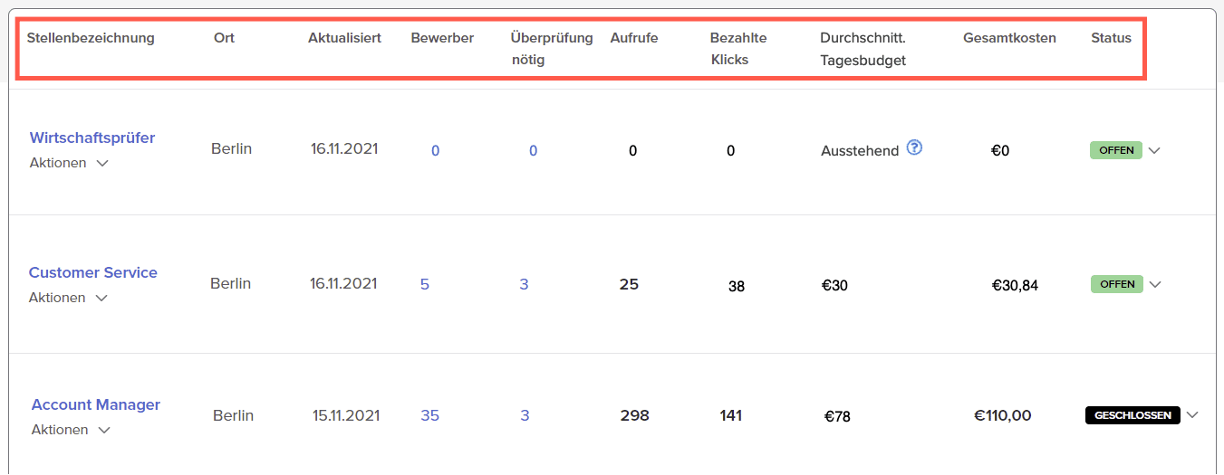This screenshot has height=475, width=1224.
Task: Click the Ausstehend help question mark icon
Action: click(914, 148)
